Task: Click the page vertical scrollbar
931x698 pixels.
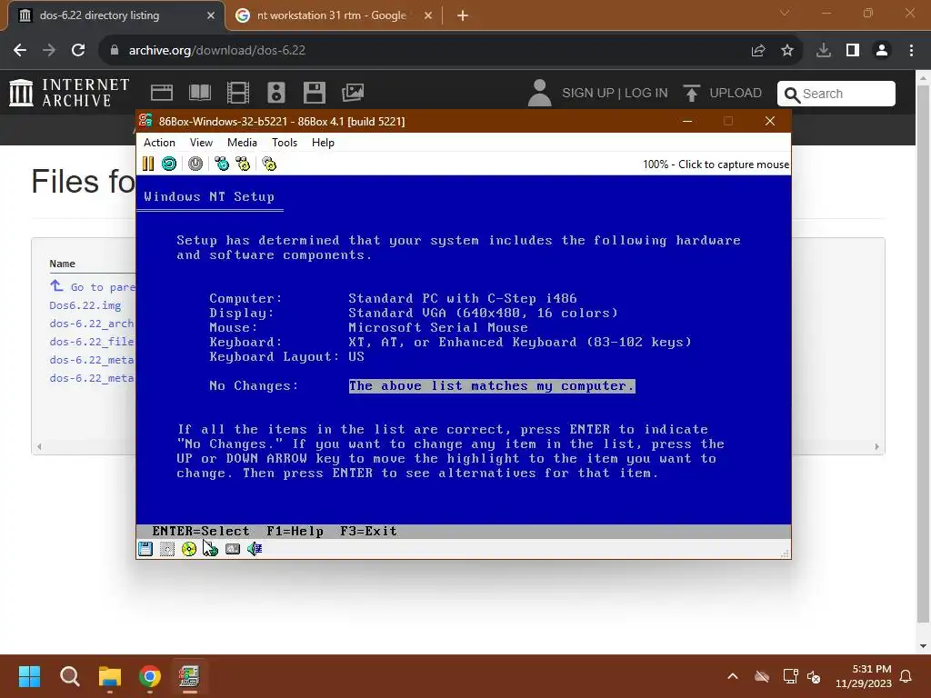Action: tap(924, 354)
